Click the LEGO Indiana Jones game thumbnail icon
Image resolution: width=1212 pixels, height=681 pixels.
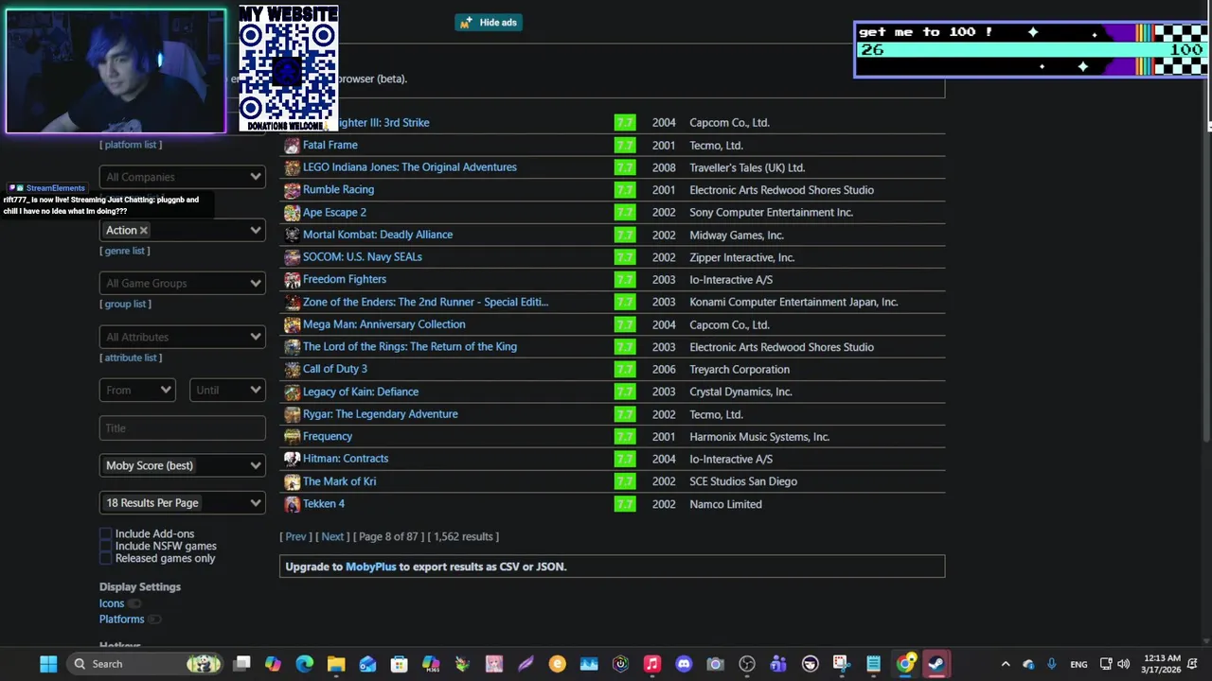pos(292,167)
